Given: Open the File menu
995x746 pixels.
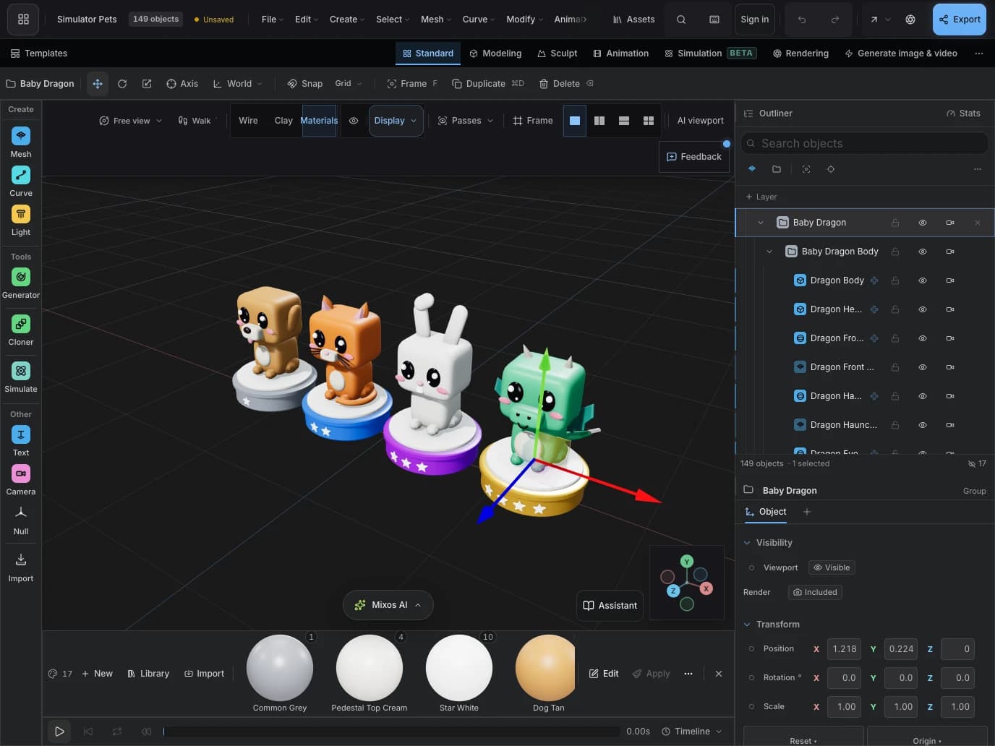Looking at the screenshot, I should click(x=272, y=20).
